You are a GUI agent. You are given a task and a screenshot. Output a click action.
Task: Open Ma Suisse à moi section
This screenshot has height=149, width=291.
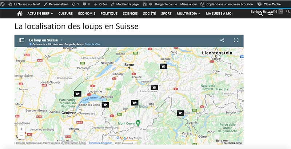(219, 13)
